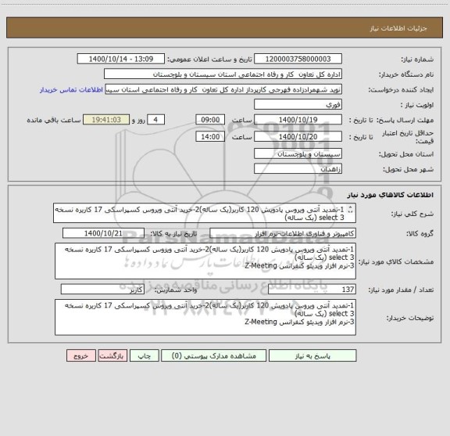This screenshot has width=450, height=436.
Task: Open مشاهده مدارک پیوستی (0) button
Action: [213, 355]
